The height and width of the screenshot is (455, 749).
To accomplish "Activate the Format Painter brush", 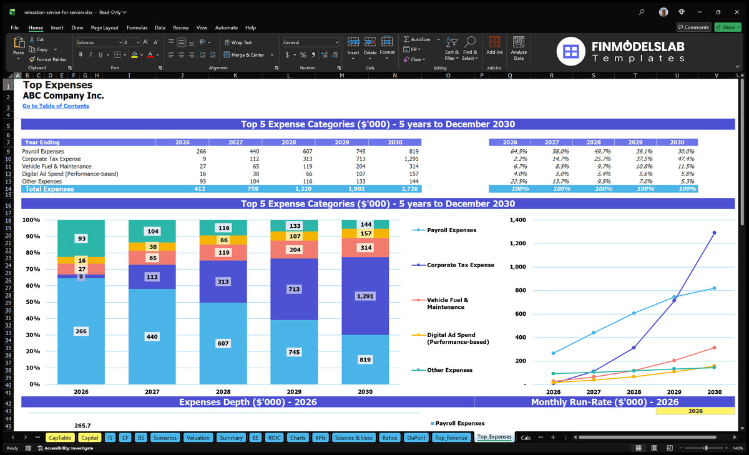I will pos(32,59).
